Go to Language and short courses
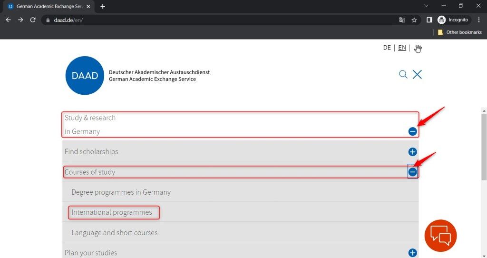 point(114,233)
